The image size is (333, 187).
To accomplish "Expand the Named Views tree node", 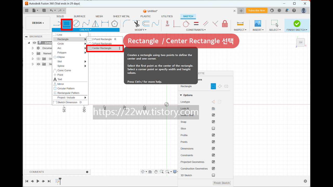I will tap(33, 54).
